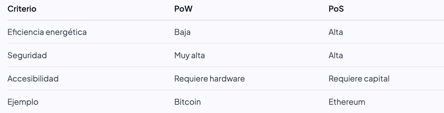Select the Eficiencia energética row label
444x113 pixels.
click(x=47, y=32)
